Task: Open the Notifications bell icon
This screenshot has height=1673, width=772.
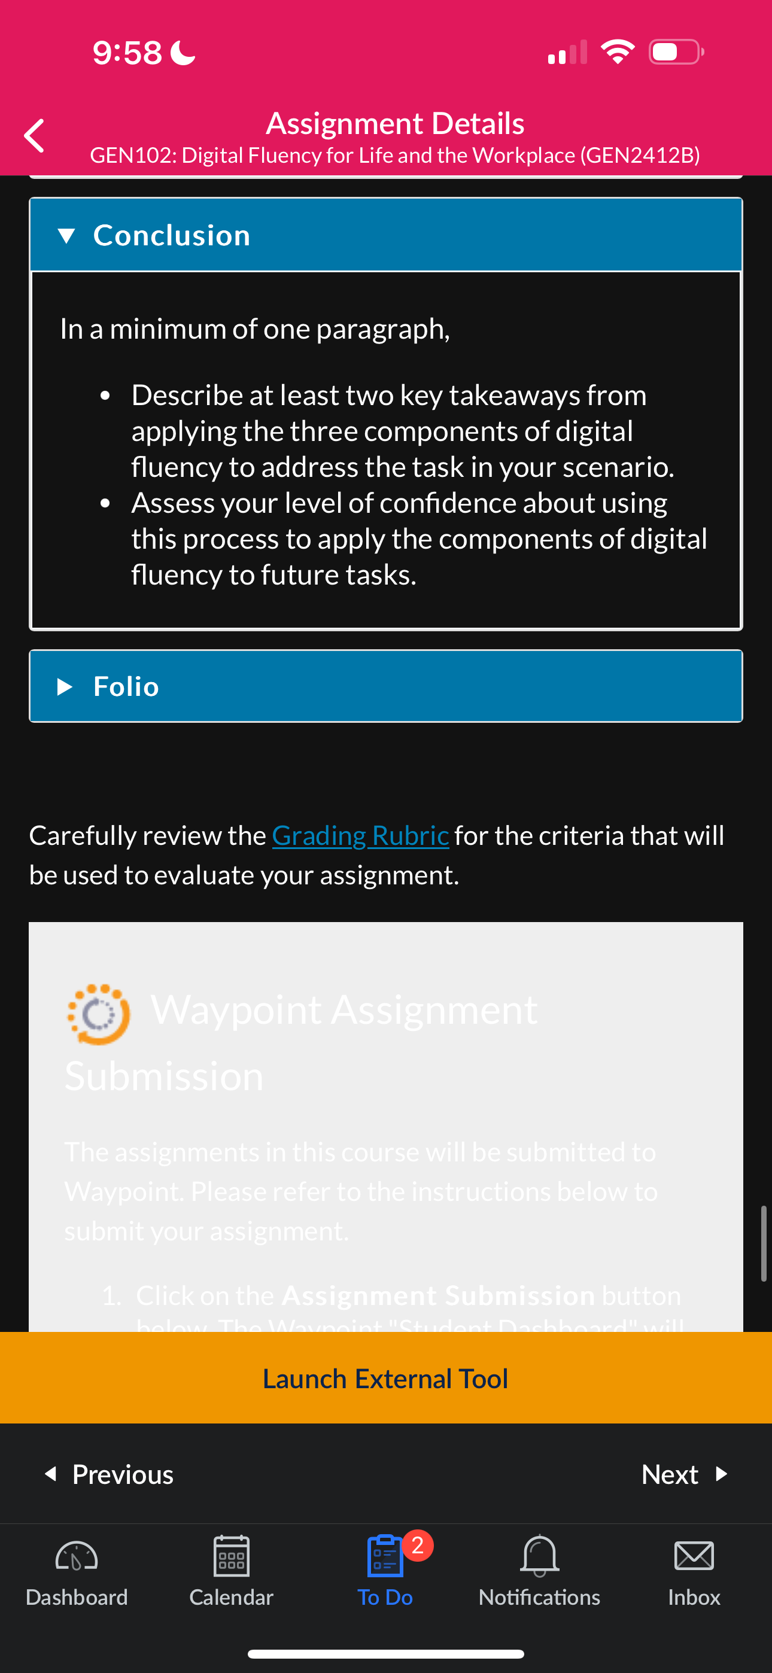Action: click(539, 1556)
